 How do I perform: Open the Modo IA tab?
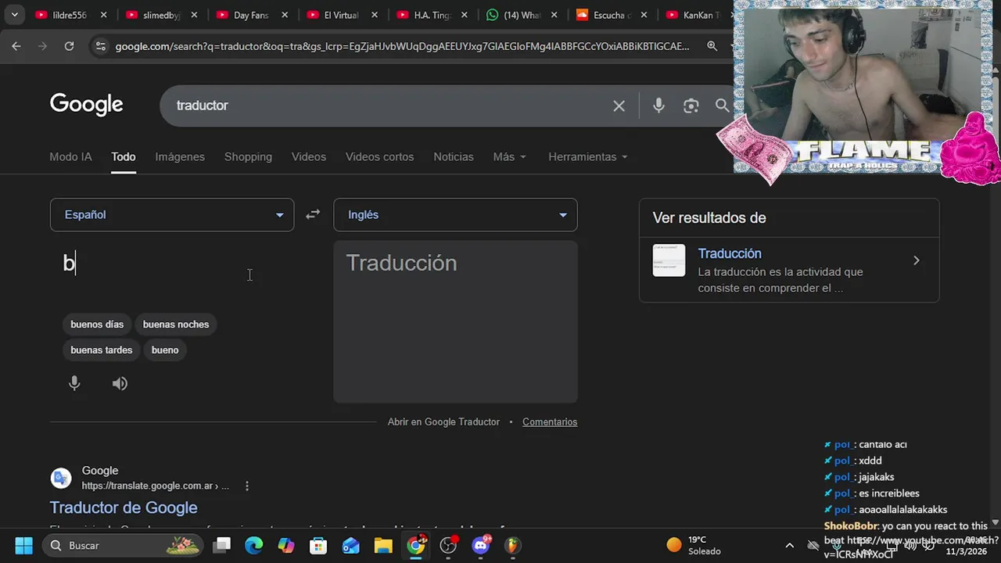pos(70,156)
